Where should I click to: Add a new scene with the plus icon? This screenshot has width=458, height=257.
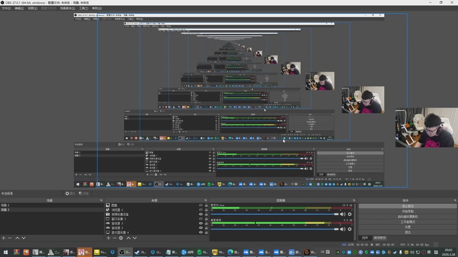click(3, 238)
